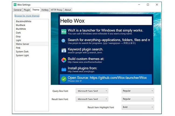Screen dimensions: 175x116
Task: Minimize the Wox Settings window
Action: [x=139, y=5]
